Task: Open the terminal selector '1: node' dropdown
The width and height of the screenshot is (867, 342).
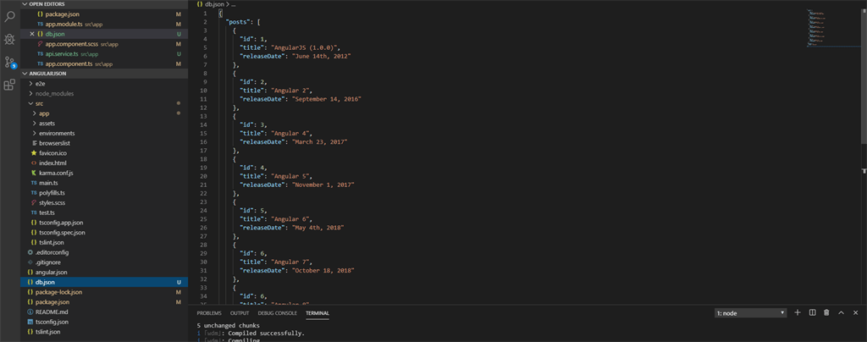Action: [x=750, y=313]
